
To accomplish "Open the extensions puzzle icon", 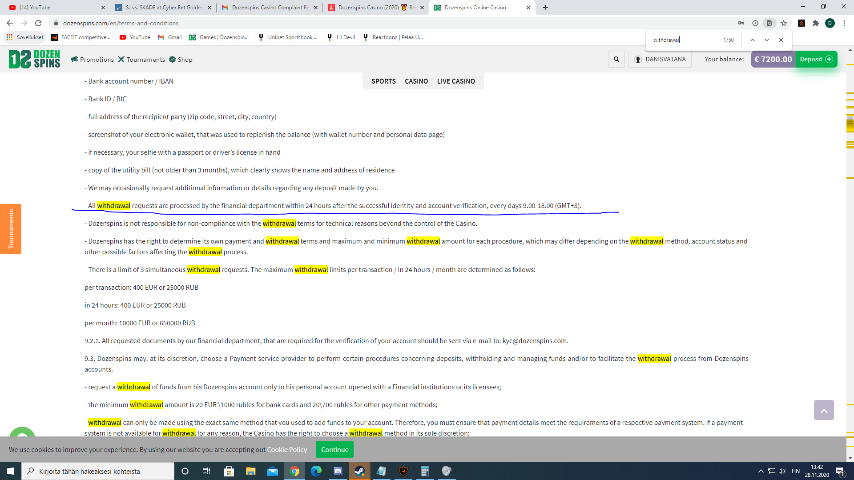I will (x=816, y=23).
